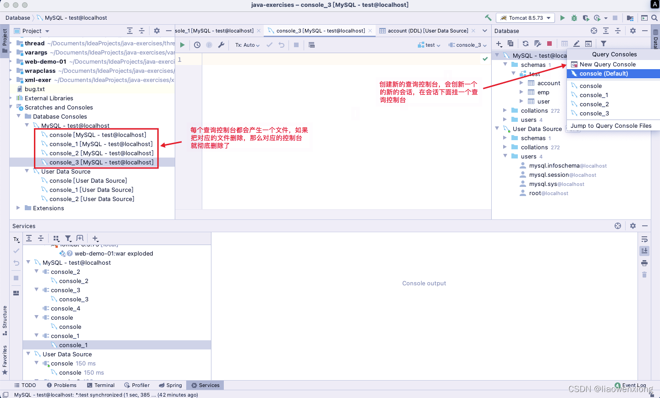Image resolution: width=660 pixels, height=398 pixels.
Task: Close the console_3 editor tab
Action: (370, 31)
